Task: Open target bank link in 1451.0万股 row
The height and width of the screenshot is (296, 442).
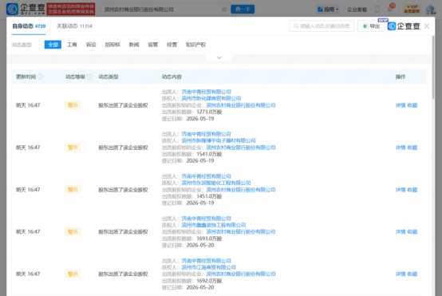Action: (241, 190)
